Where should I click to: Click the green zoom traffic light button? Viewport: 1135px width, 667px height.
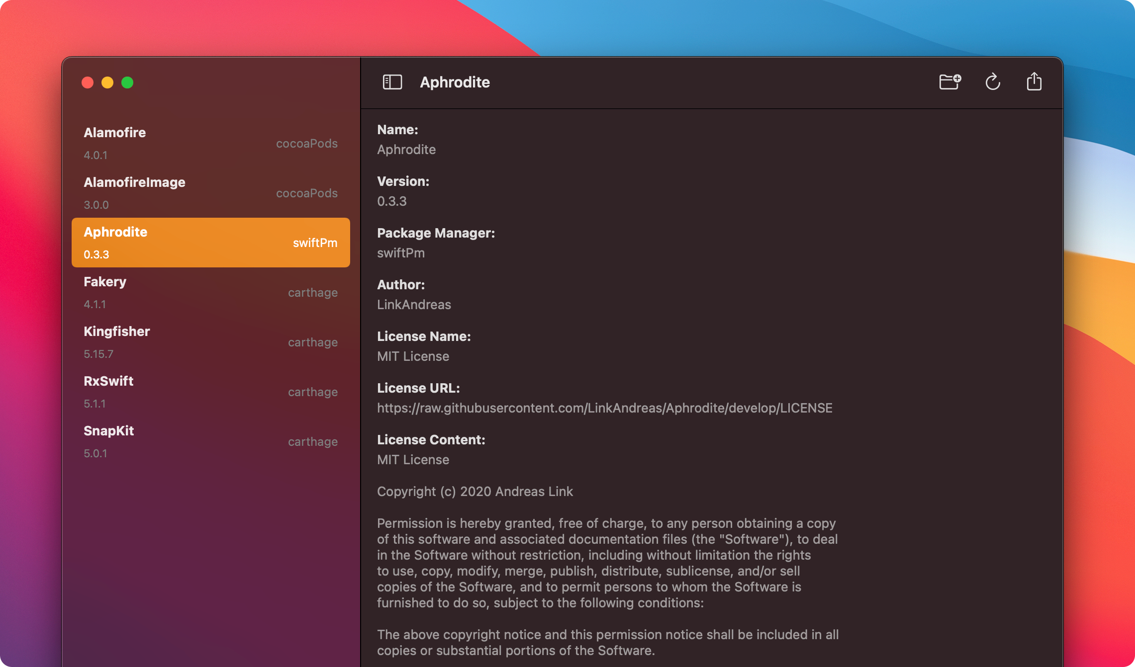coord(128,83)
